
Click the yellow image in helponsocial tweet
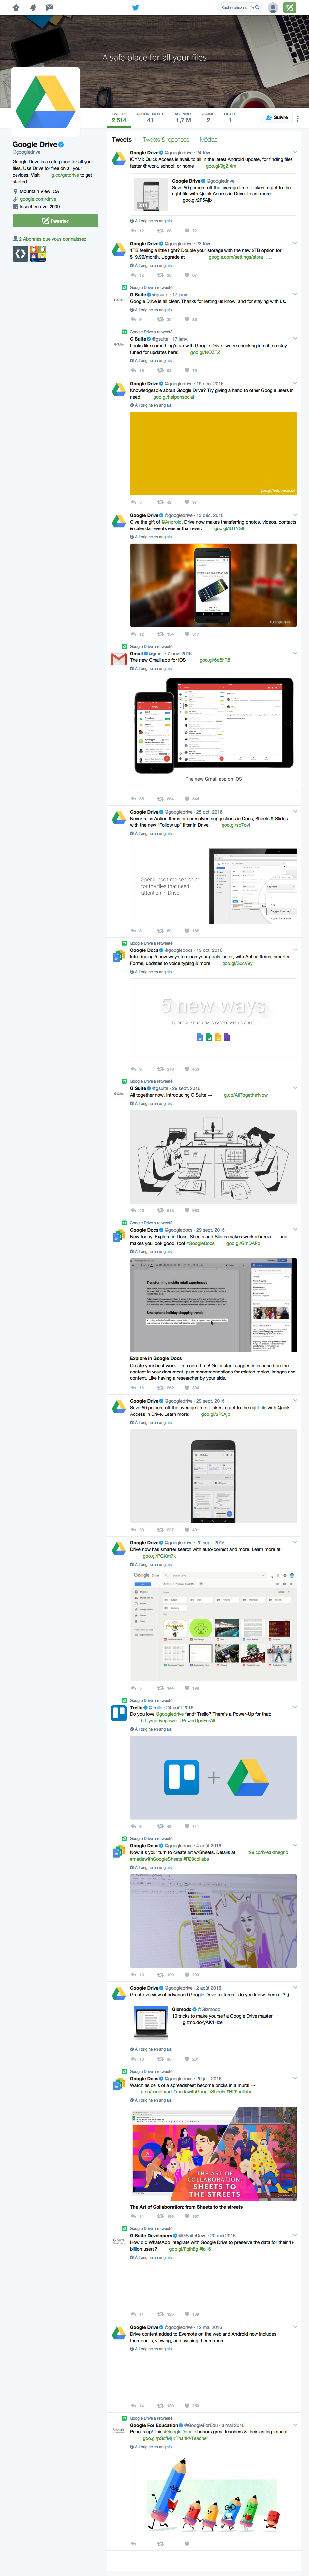tap(213, 453)
